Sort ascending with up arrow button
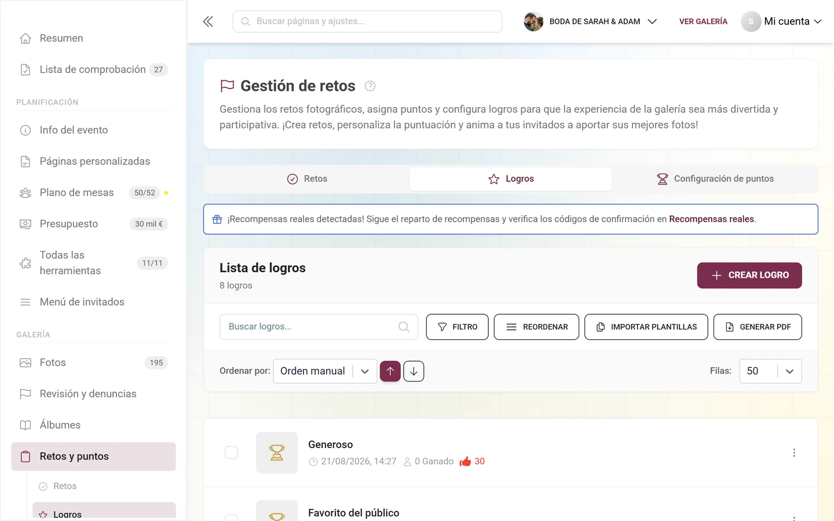 (390, 371)
